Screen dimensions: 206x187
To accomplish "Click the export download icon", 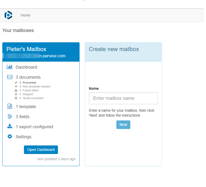I will click(10, 126).
